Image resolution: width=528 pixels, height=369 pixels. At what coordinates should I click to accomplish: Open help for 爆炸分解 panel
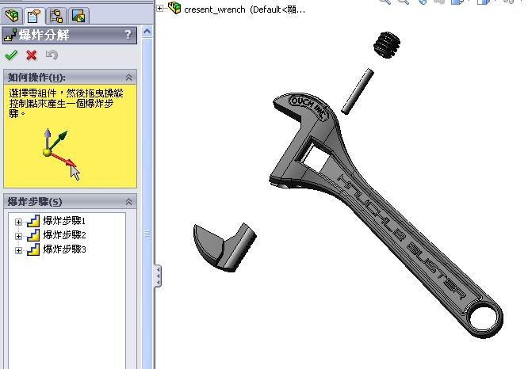(x=128, y=34)
